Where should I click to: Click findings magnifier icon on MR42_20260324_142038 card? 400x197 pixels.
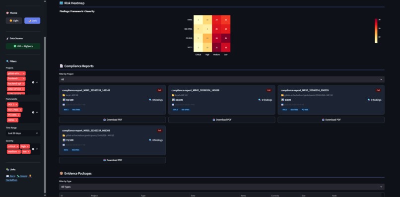point(260,100)
